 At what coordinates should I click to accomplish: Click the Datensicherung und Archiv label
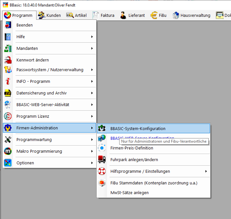pyautogui.click(x=42, y=93)
